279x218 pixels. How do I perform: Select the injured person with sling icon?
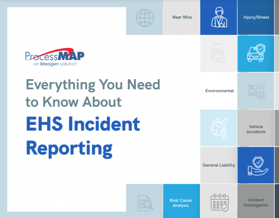pos(219,17)
